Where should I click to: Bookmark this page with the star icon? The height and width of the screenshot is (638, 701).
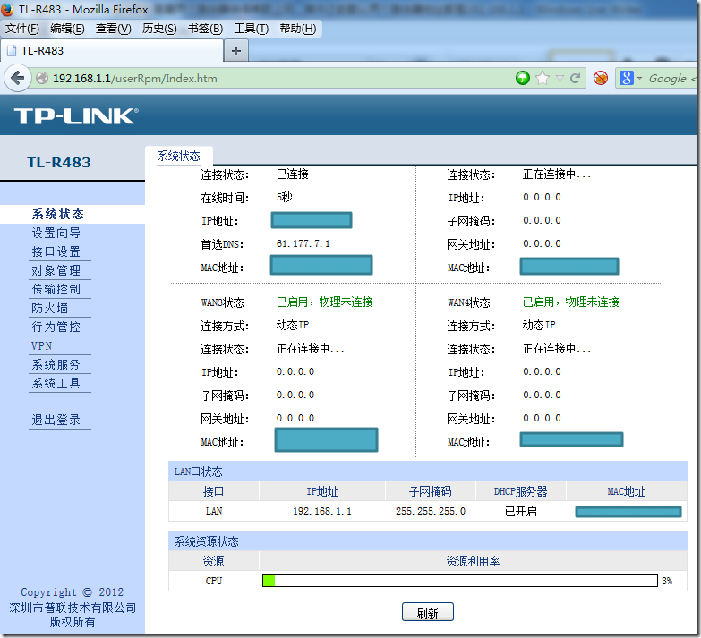[543, 78]
